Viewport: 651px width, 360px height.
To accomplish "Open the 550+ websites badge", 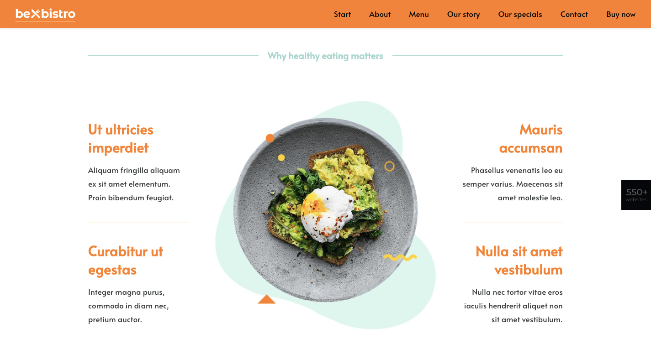I will (x=636, y=195).
